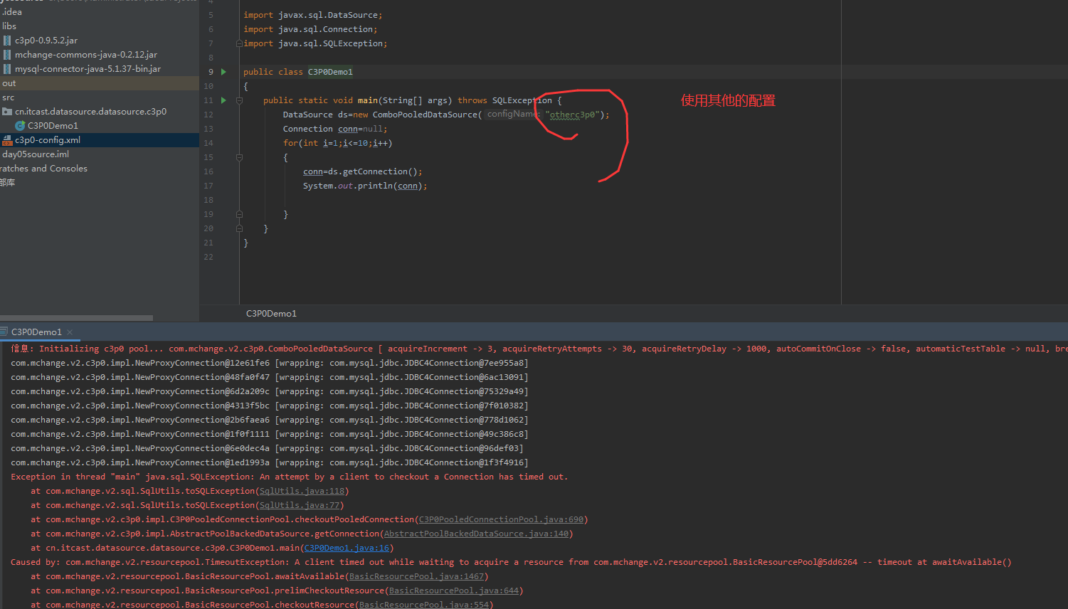Run class via gutter arrow at line 9
1068x609 pixels.
(223, 72)
